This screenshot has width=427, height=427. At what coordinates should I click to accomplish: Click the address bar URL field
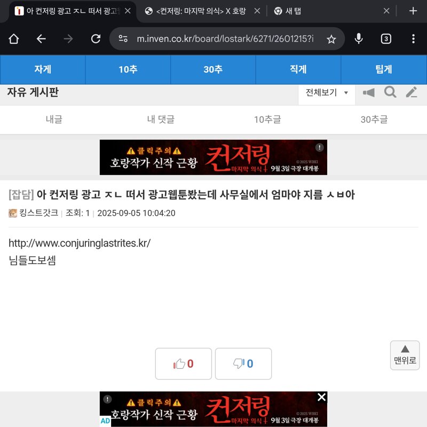pos(225,39)
